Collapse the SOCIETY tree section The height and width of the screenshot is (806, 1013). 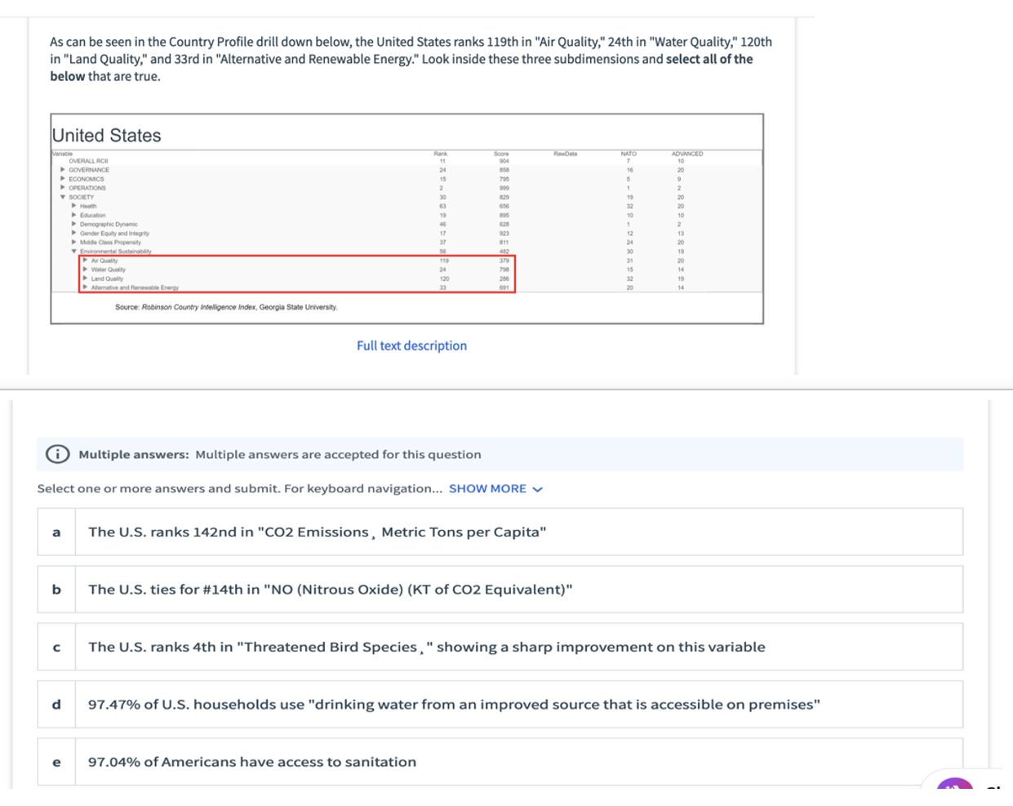[63, 197]
